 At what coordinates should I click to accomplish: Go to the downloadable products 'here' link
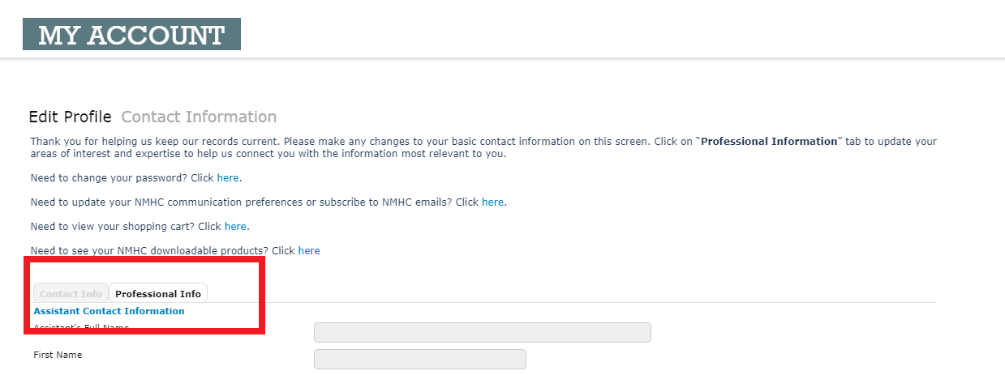tap(309, 250)
